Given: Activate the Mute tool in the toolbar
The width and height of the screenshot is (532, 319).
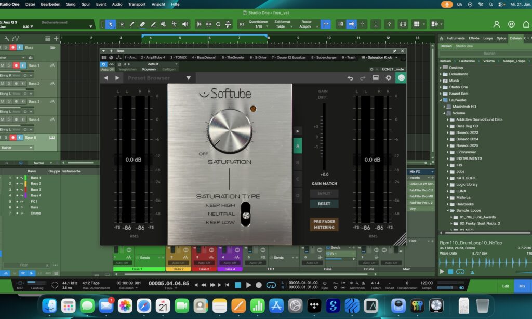Looking at the screenshot, I should point(163,24).
